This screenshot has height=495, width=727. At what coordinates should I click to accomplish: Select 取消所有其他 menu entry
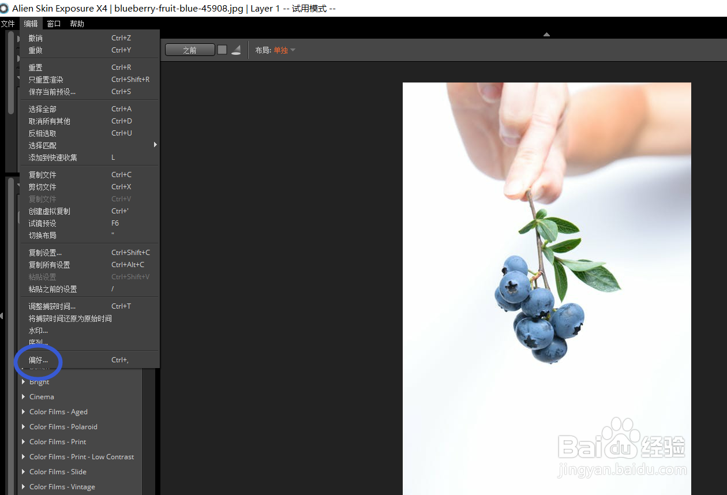pyautogui.click(x=90, y=121)
